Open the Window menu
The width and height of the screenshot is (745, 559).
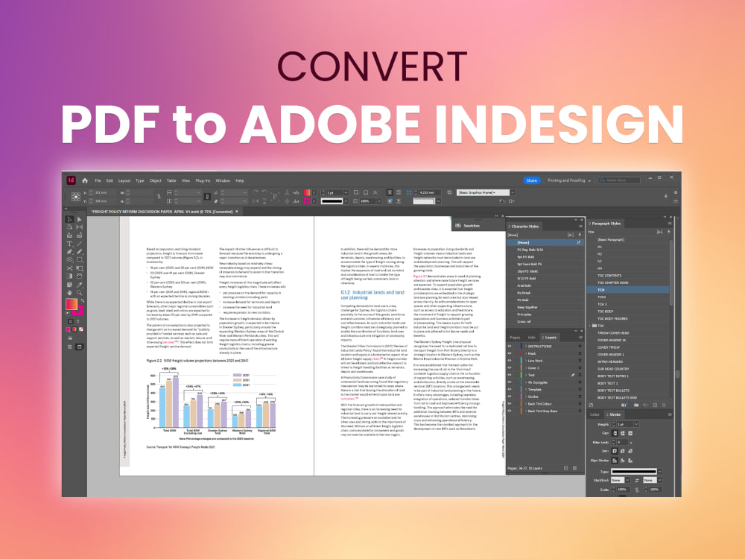tap(223, 180)
